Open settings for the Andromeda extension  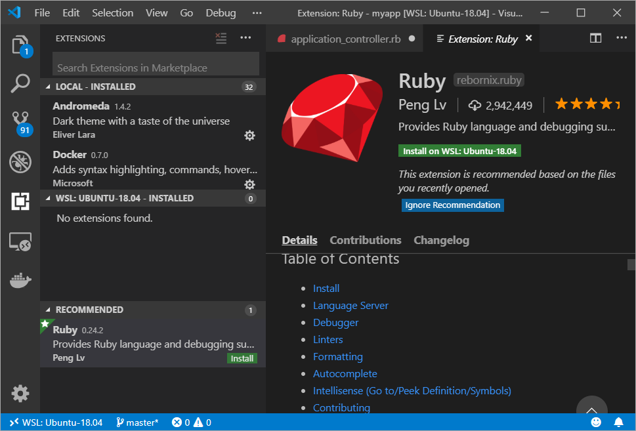click(249, 135)
